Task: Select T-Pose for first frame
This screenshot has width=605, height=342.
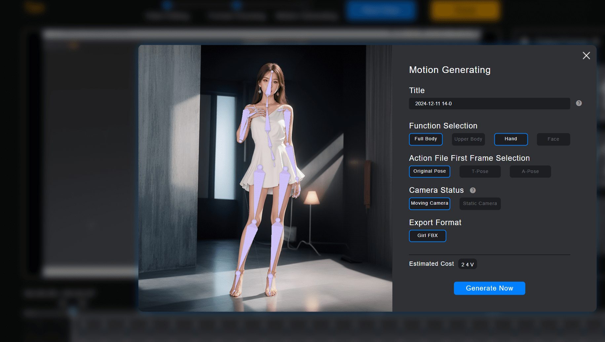Action: point(480,172)
